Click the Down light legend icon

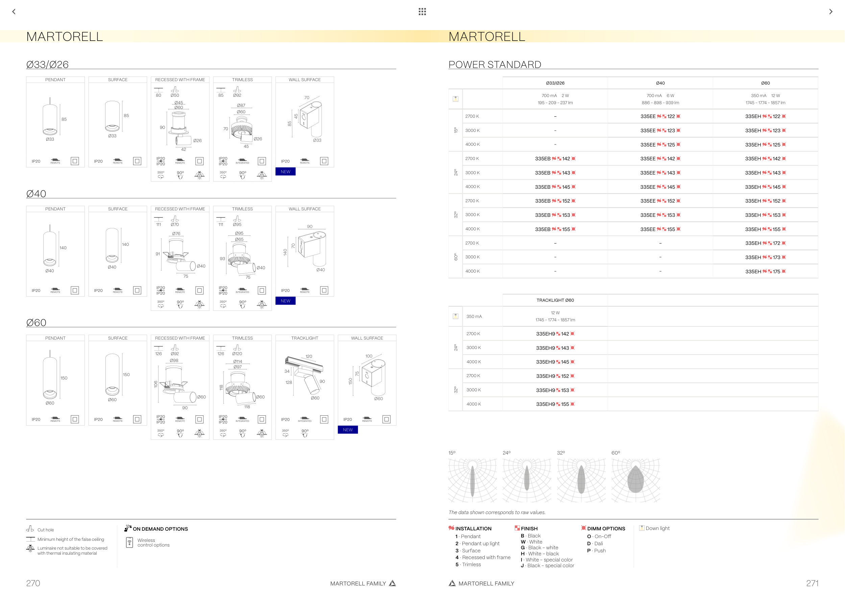[x=642, y=528]
